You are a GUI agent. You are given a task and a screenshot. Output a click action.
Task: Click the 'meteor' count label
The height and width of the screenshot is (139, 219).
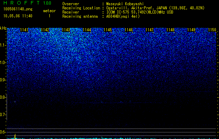coord(49,11)
